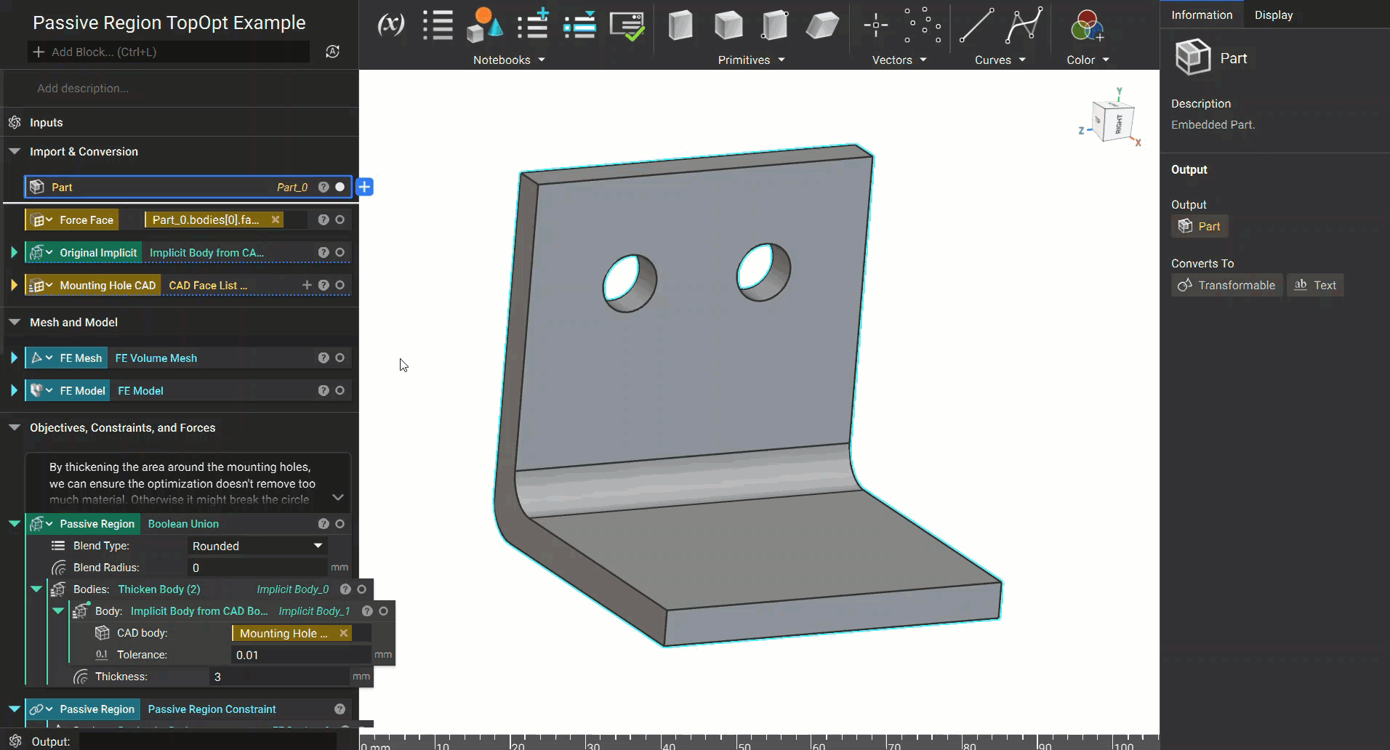
Task: Open the Color tool icon
Action: [1087, 26]
